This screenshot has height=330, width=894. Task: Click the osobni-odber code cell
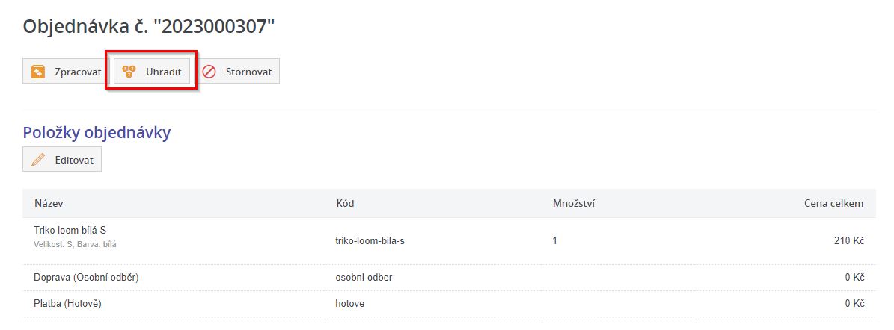point(364,278)
